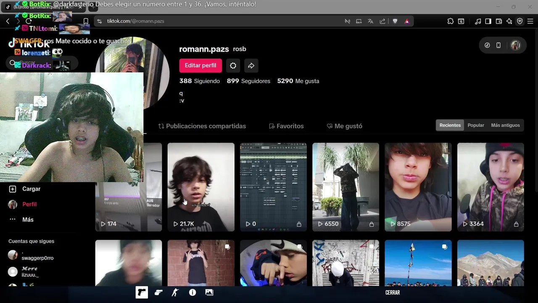Open Perfil in the left sidebar
The image size is (538, 303).
coord(23,204)
